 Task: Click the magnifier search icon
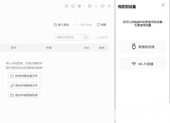(86, 37)
